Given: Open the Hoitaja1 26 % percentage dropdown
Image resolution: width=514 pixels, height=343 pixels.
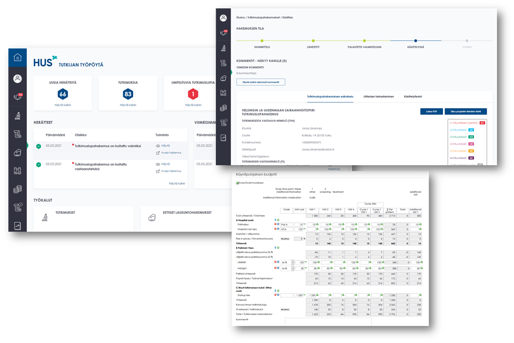Looking at the screenshot, I should pyautogui.click(x=292, y=268).
